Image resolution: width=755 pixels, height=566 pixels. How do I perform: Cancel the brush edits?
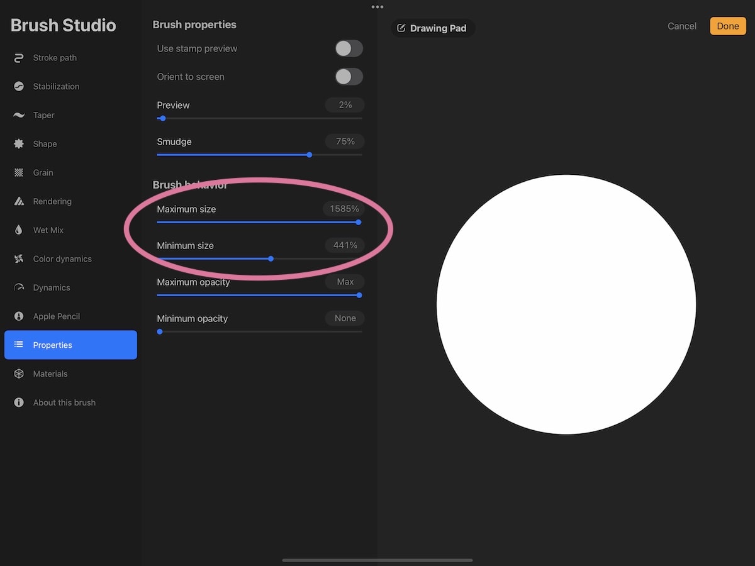tap(682, 26)
